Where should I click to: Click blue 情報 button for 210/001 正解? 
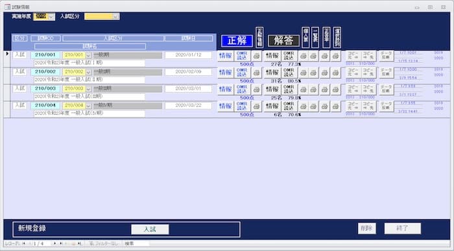226,56
